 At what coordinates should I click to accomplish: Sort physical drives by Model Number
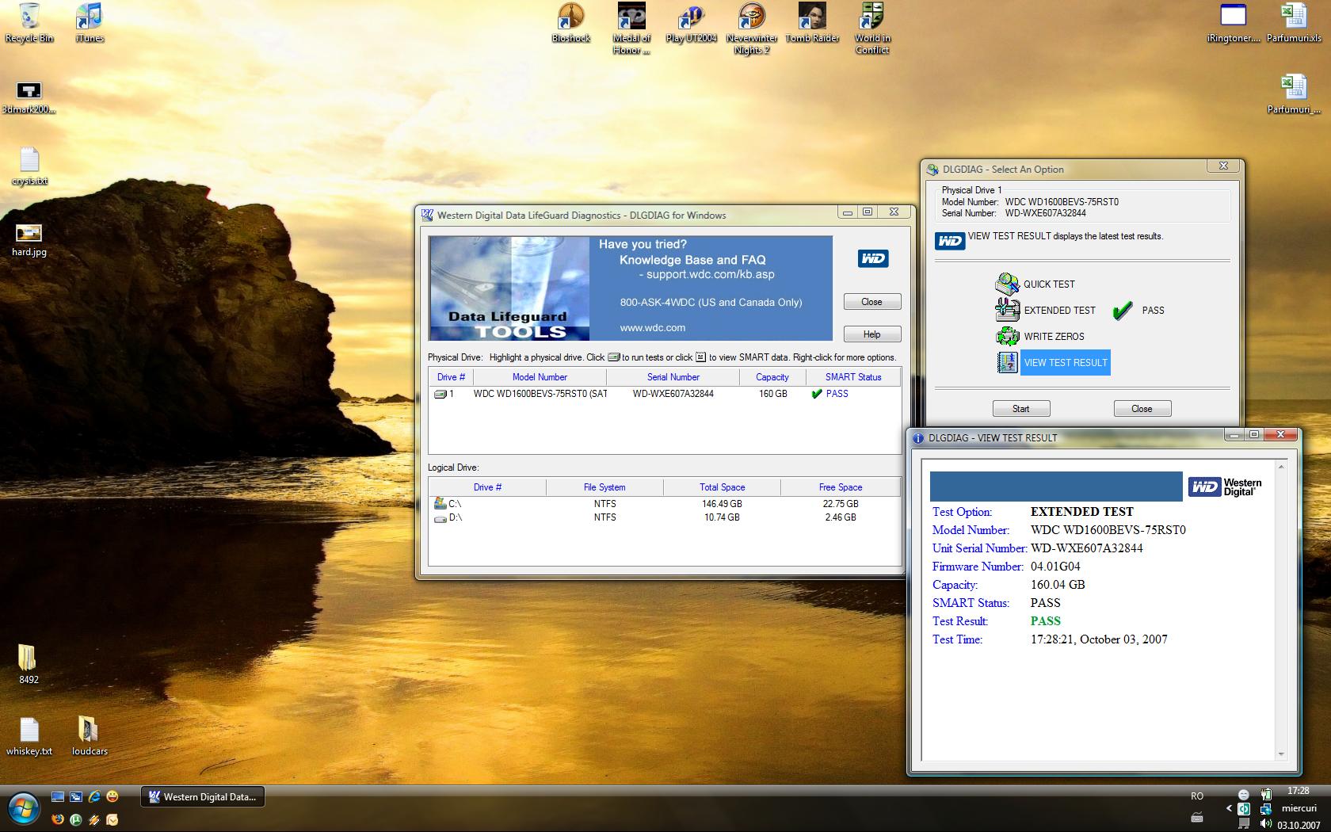coord(540,377)
